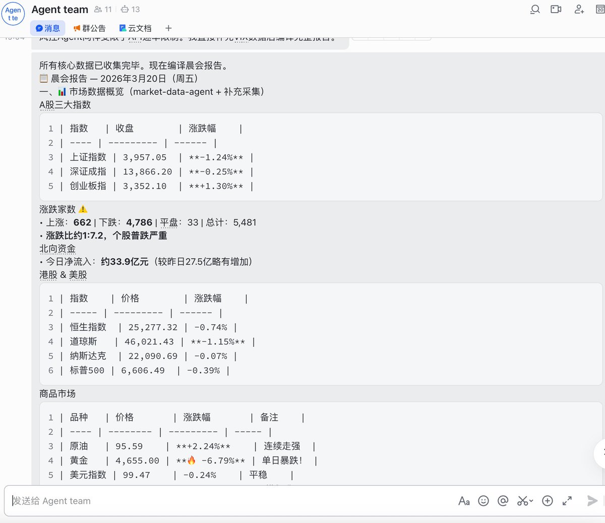
Task: Click the 连续走强 remark
Action: [x=282, y=446]
